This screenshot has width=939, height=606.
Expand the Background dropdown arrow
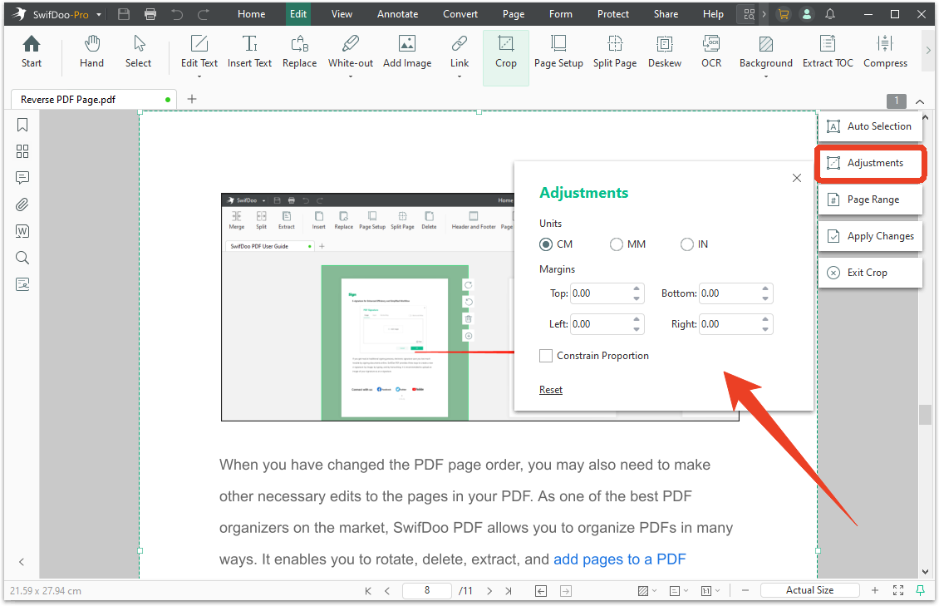point(766,76)
